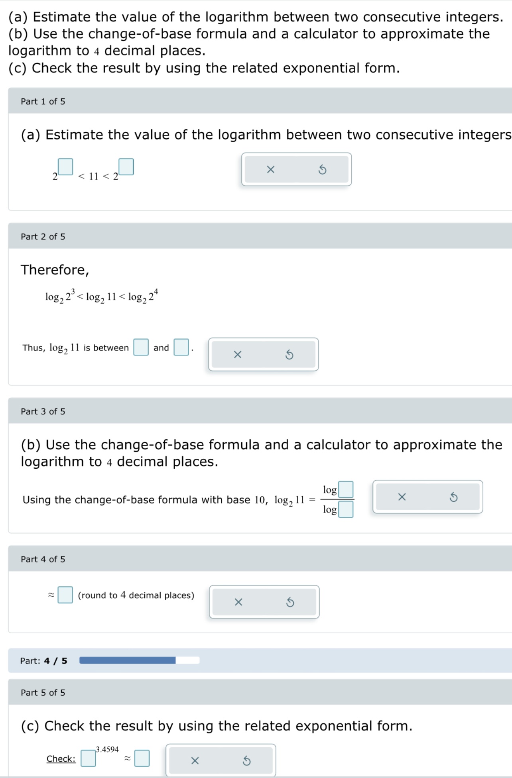Click the second exponent box in Part 1
Image resolution: width=512 pixels, height=778 pixels.
(126, 167)
